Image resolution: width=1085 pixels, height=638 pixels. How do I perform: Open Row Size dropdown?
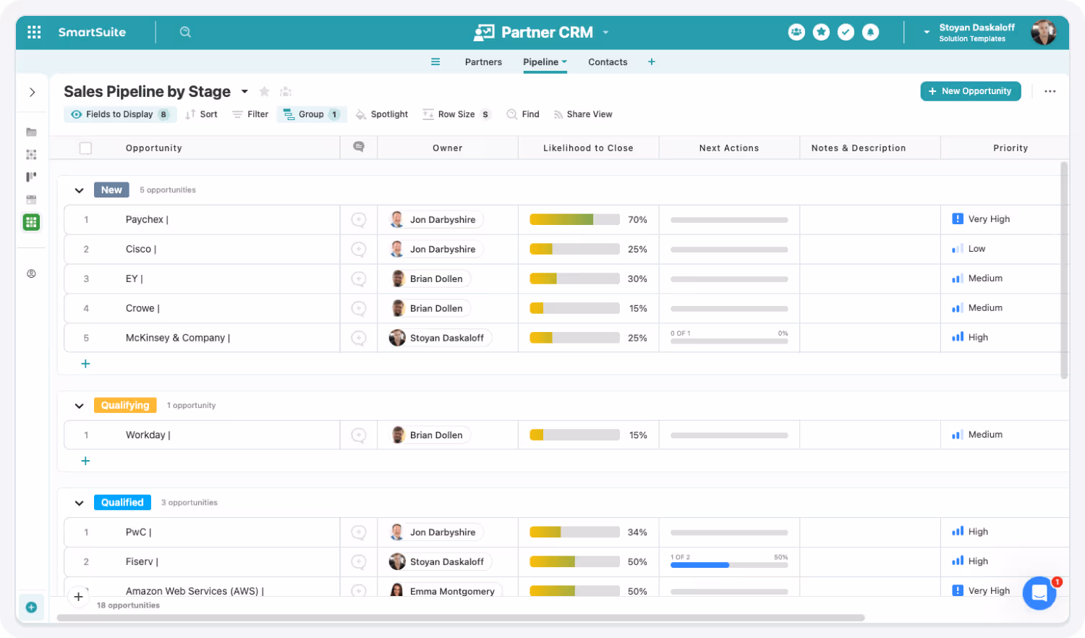(x=456, y=114)
